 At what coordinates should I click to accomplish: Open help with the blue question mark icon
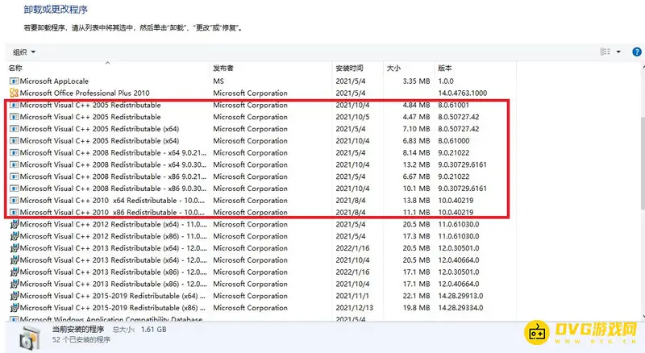pyautogui.click(x=635, y=52)
